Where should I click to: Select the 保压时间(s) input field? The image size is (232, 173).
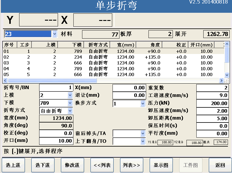pyautogui.click(x=213, y=126)
